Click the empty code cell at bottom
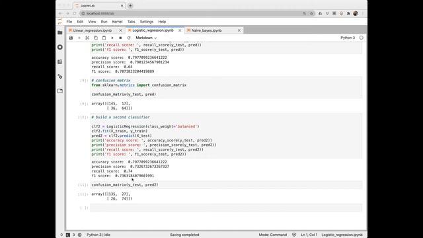The image size is (423, 238). click(226, 208)
